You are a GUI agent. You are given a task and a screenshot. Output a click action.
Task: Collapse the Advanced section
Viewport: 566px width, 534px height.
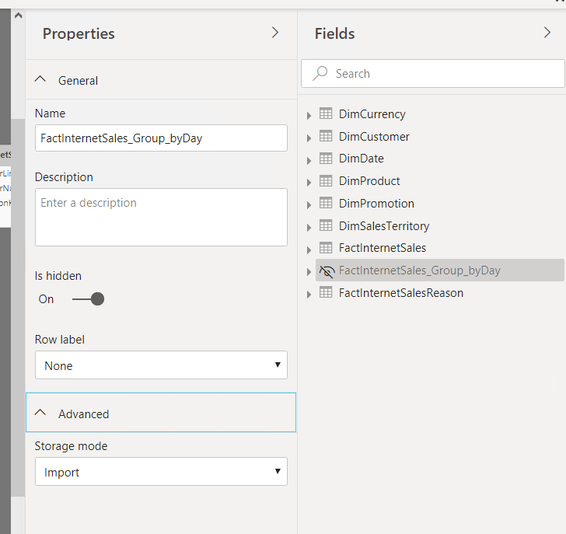pyautogui.click(x=41, y=414)
